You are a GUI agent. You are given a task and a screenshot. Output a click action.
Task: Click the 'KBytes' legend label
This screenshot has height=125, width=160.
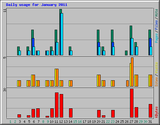tap(156, 112)
